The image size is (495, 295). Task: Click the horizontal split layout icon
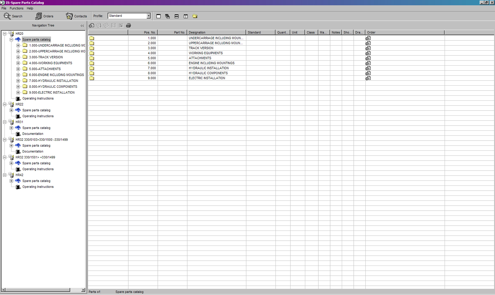coord(176,16)
